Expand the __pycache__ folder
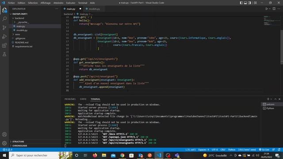 click(35, 22)
